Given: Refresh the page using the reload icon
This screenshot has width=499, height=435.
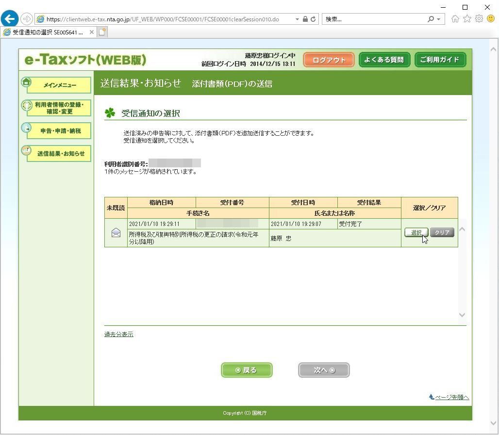Looking at the screenshot, I should (x=313, y=19).
